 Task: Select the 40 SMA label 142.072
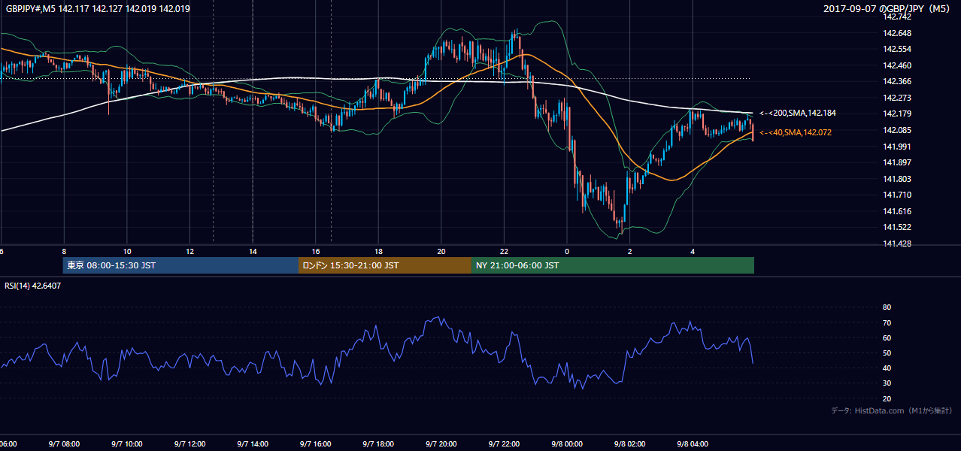tap(796, 132)
